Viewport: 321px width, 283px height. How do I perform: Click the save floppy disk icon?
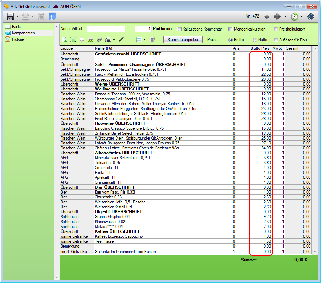pos(10,16)
